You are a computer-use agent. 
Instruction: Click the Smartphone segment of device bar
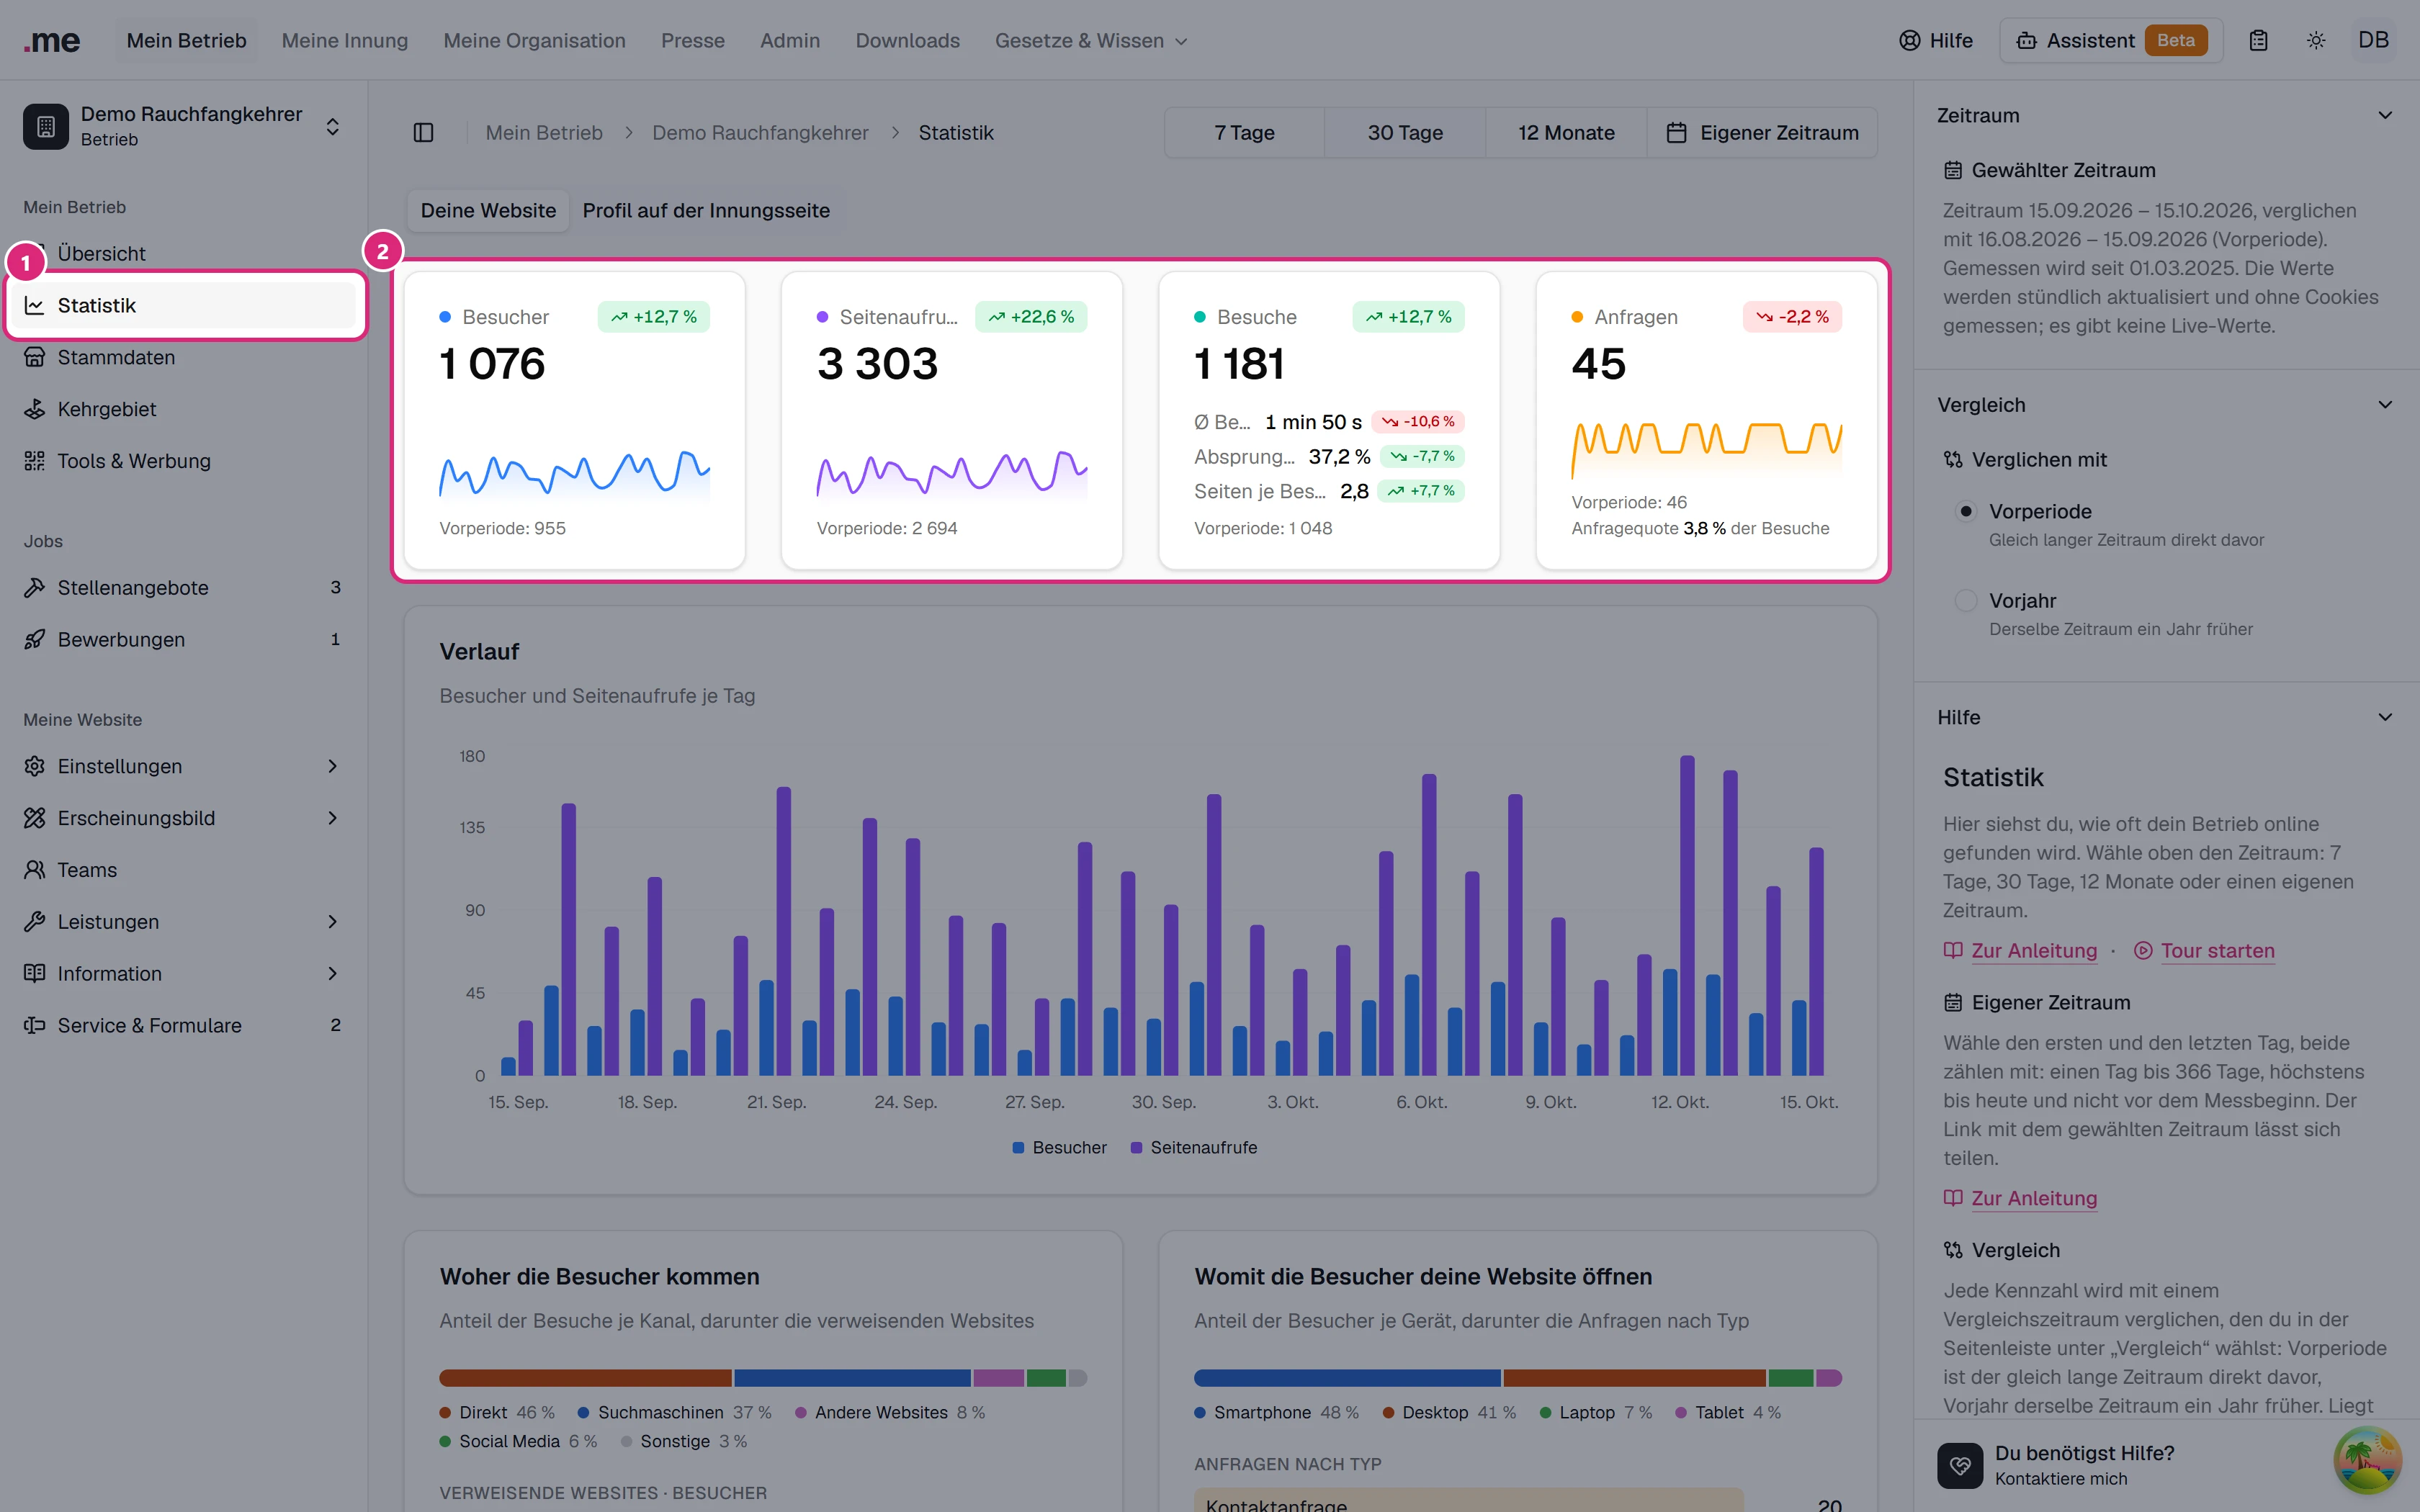pyautogui.click(x=1347, y=1378)
